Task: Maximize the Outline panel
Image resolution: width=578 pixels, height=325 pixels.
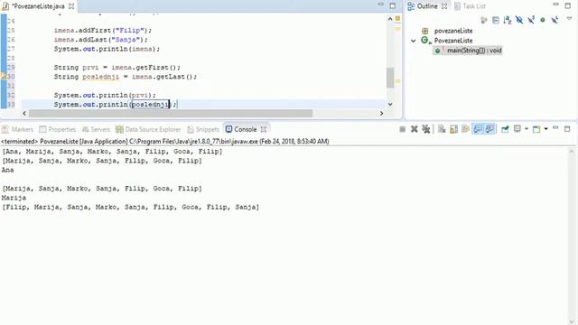Action: (568, 6)
